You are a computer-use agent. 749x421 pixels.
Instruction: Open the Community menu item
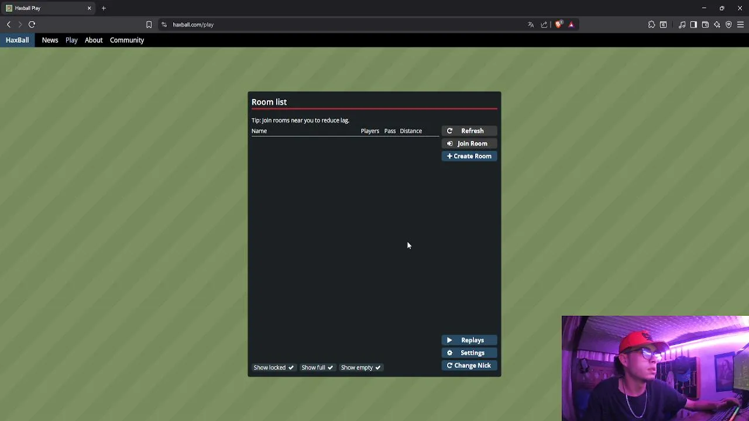tap(127, 40)
